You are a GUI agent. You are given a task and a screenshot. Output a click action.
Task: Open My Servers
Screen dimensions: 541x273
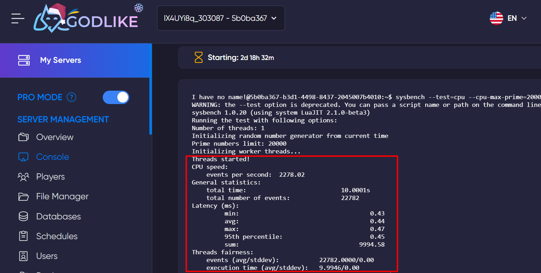pos(76,60)
